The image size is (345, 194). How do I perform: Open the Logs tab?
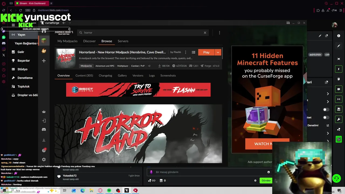(x=152, y=75)
